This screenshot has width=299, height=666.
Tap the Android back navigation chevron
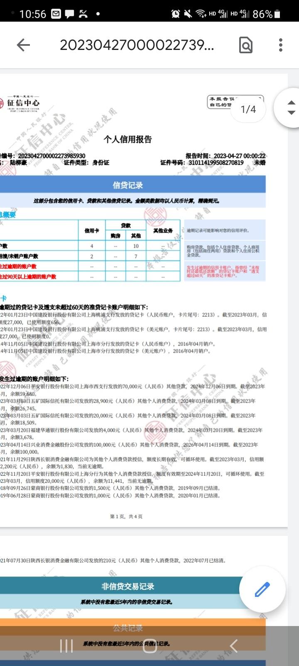point(233,646)
